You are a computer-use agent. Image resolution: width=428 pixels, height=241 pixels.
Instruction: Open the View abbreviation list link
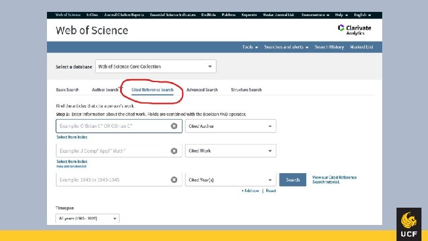[71, 166]
